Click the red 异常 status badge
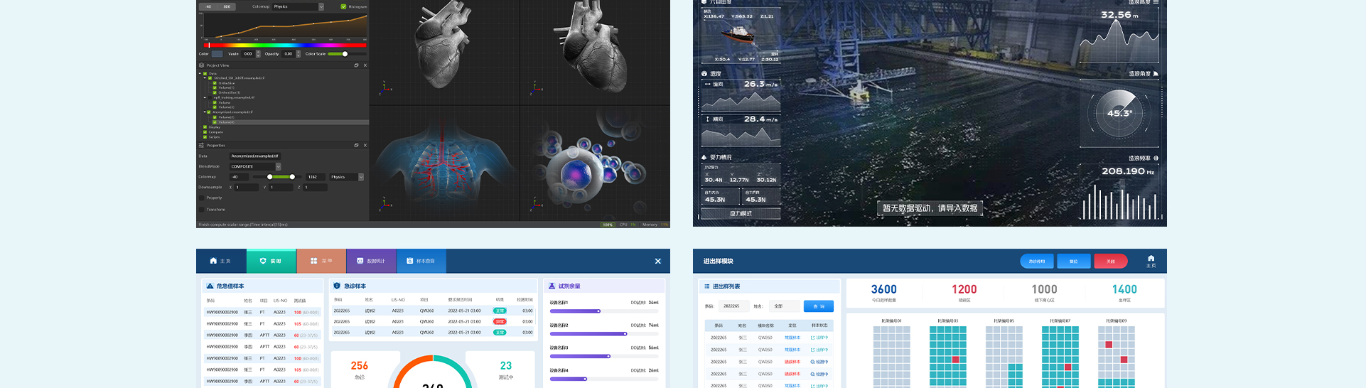The height and width of the screenshot is (388, 1366). 500,321
